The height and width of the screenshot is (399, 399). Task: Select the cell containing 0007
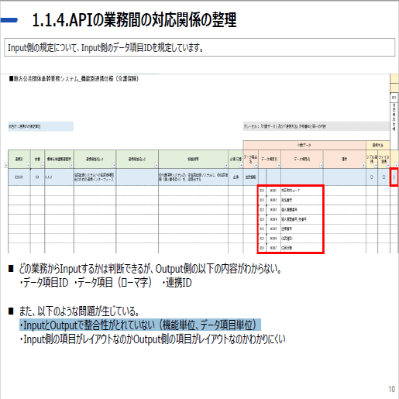coord(273,248)
